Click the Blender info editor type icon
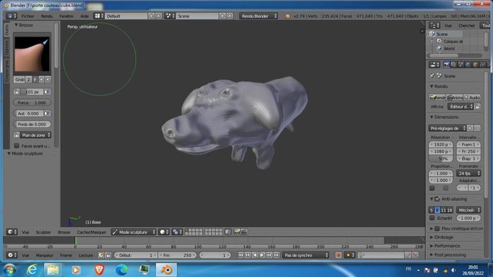The height and width of the screenshot is (277, 493). pos(12,16)
